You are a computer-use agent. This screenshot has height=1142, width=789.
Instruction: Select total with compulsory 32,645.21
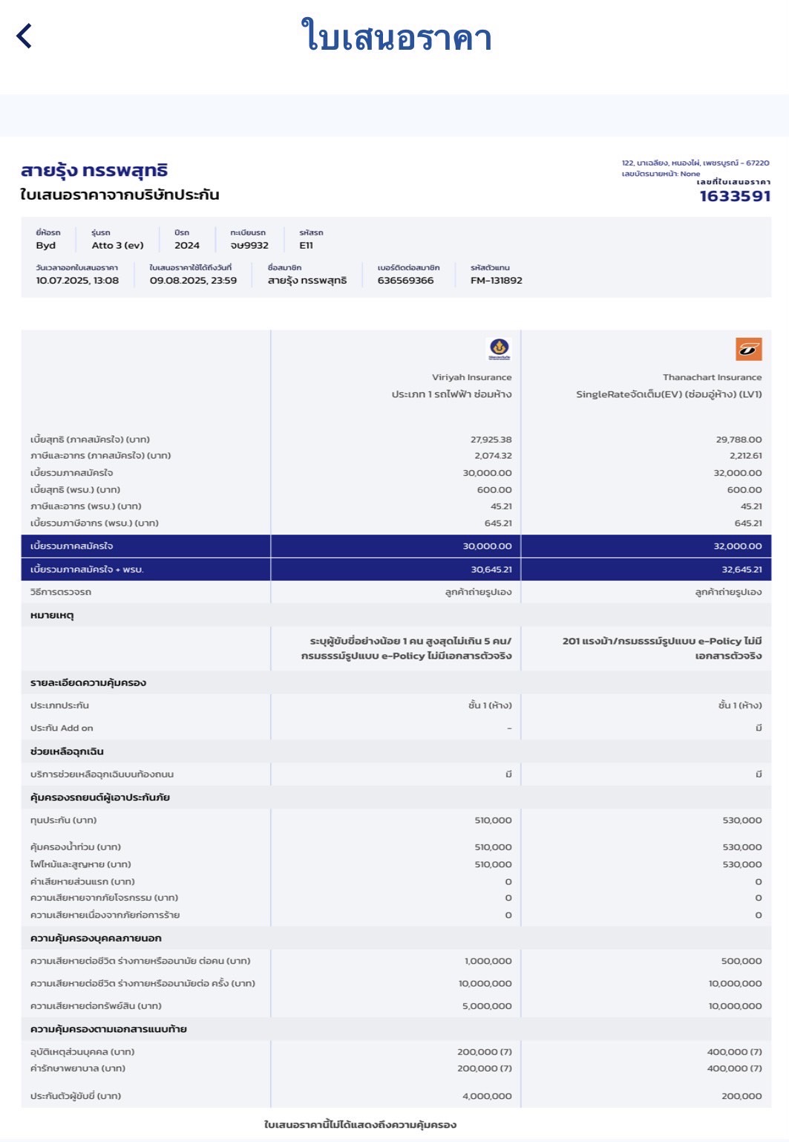click(741, 570)
